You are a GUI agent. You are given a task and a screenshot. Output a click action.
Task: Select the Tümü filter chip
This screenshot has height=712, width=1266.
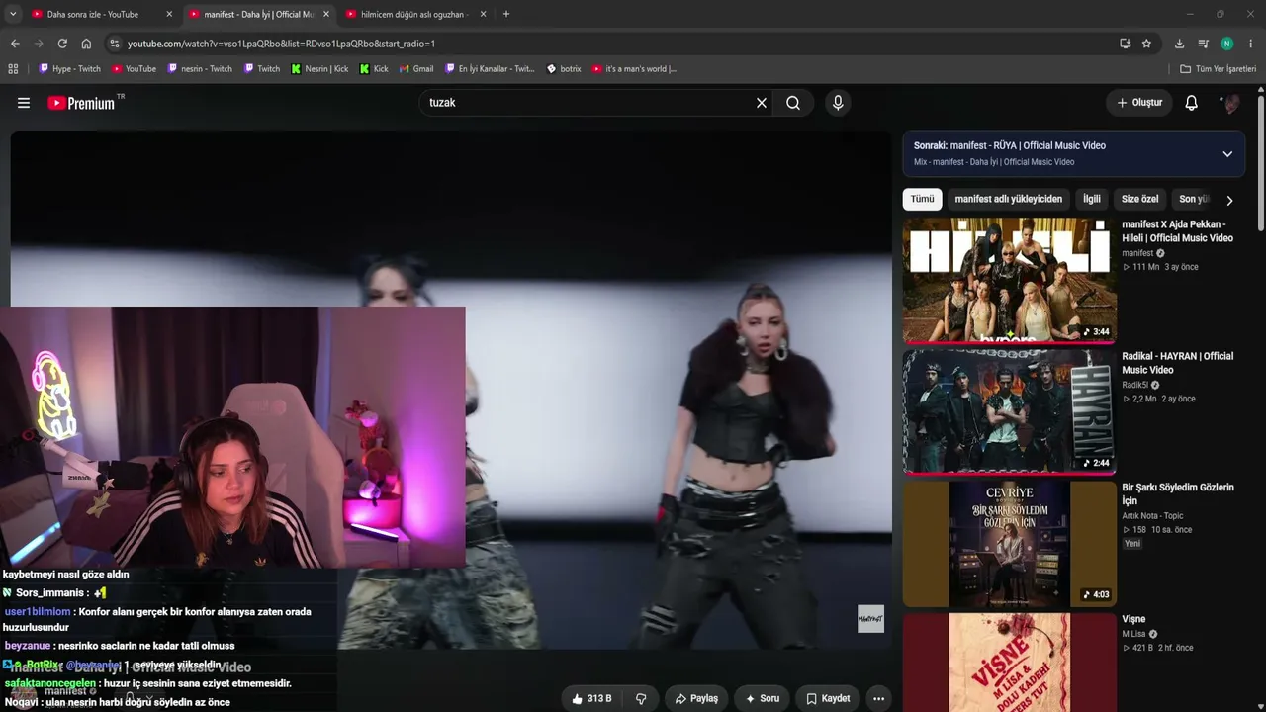click(922, 199)
